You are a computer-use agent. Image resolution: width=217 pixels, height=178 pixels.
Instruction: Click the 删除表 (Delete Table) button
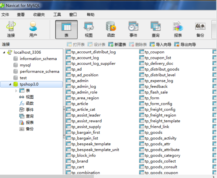(x=138, y=44)
